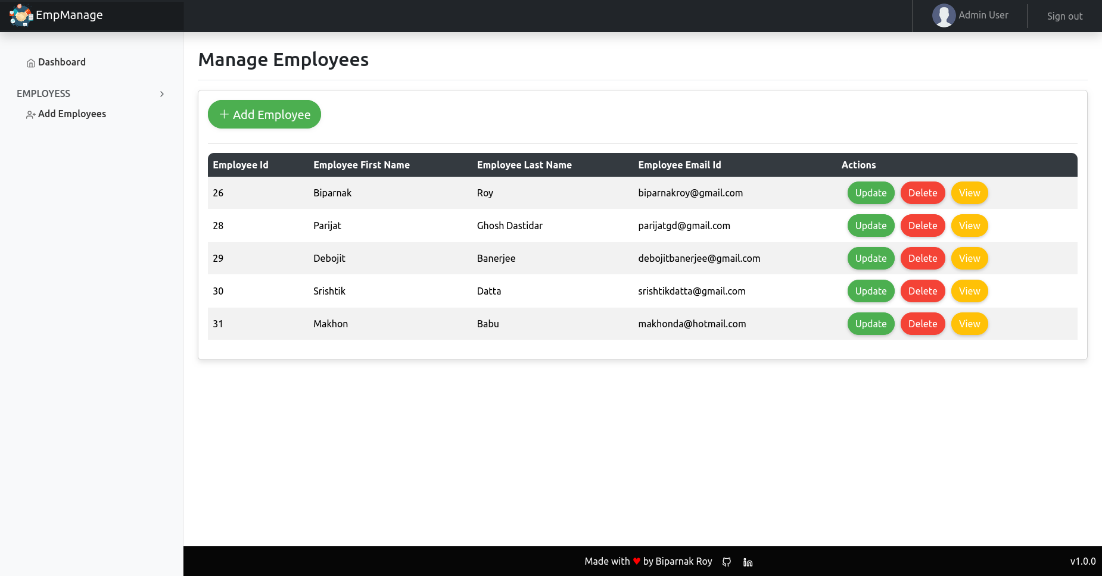Select Add Employees in the sidebar
Viewport: 1102px width, 576px height.
(x=71, y=114)
